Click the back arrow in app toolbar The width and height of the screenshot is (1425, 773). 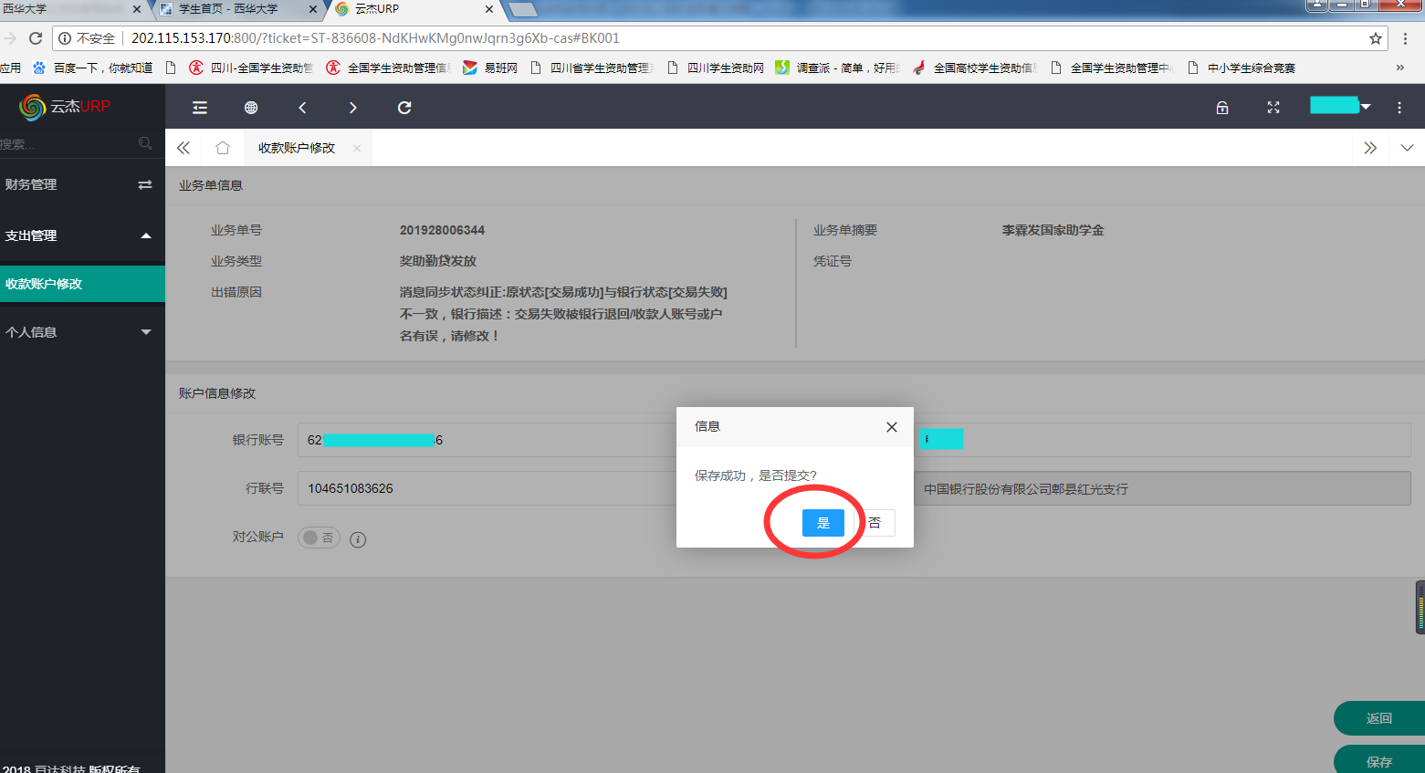click(x=302, y=108)
